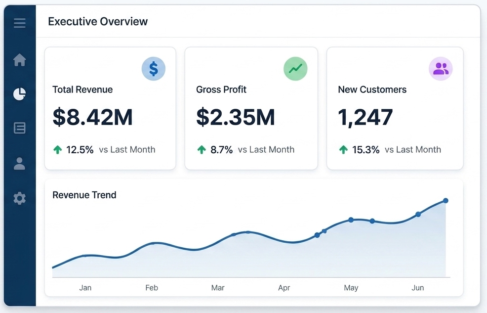This screenshot has height=313, width=487.
Task: Go to Home via house icon
Action: [20, 60]
